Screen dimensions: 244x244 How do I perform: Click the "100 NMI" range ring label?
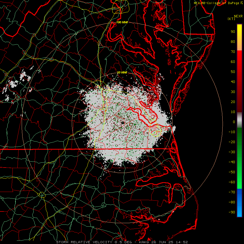click(122, 22)
